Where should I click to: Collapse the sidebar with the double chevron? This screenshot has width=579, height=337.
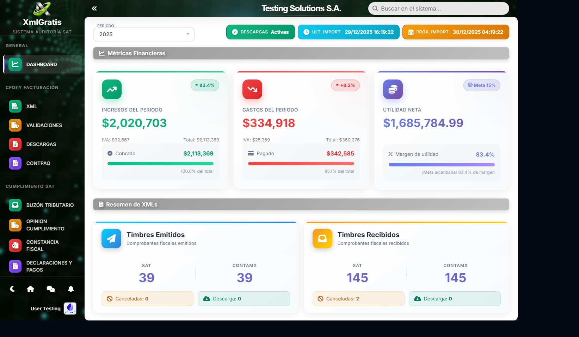coord(94,8)
